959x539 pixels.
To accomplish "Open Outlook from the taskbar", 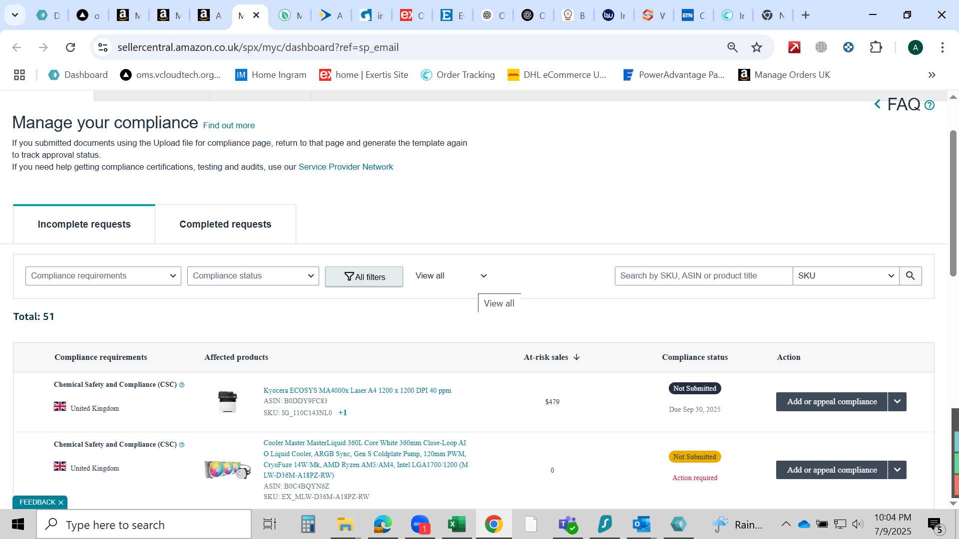I will click(641, 525).
